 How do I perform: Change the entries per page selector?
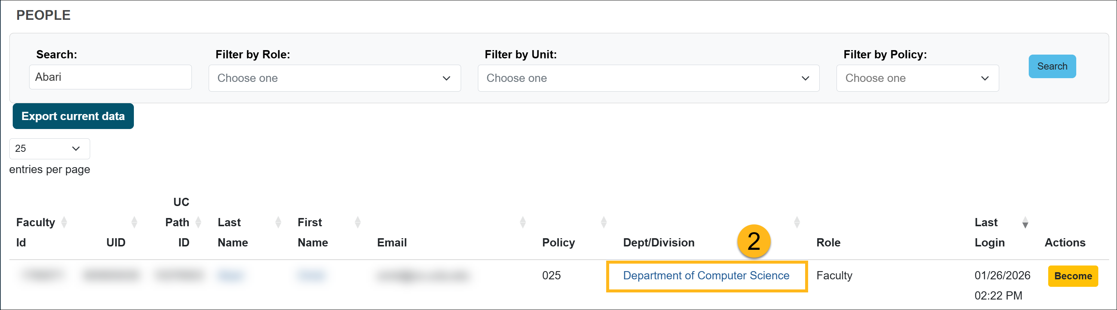point(49,149)
